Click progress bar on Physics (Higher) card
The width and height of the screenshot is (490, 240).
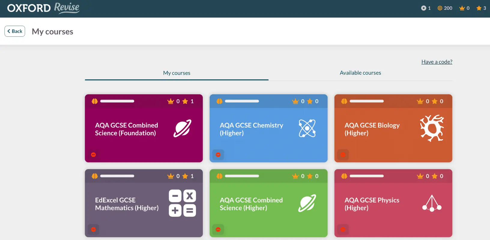pos(367,176)
